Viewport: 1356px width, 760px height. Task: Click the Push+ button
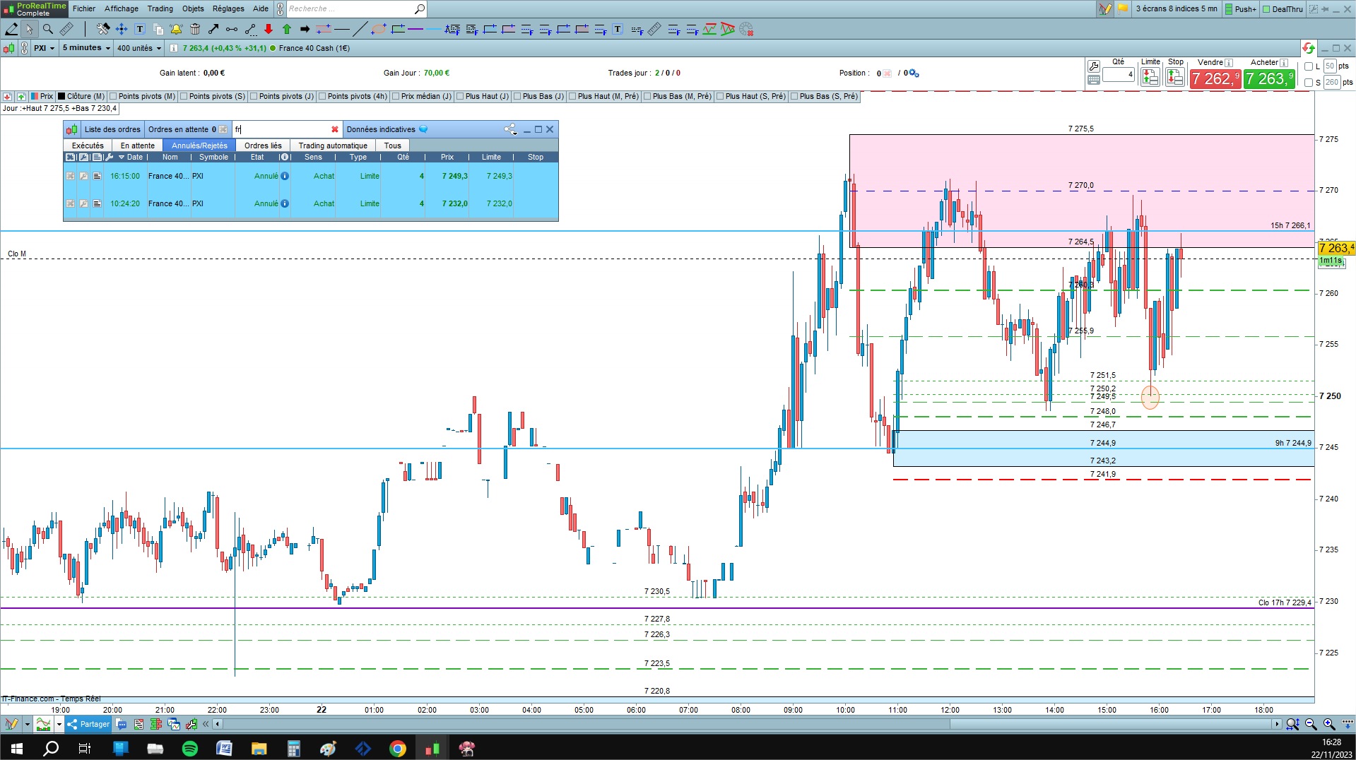(1240, 9)
